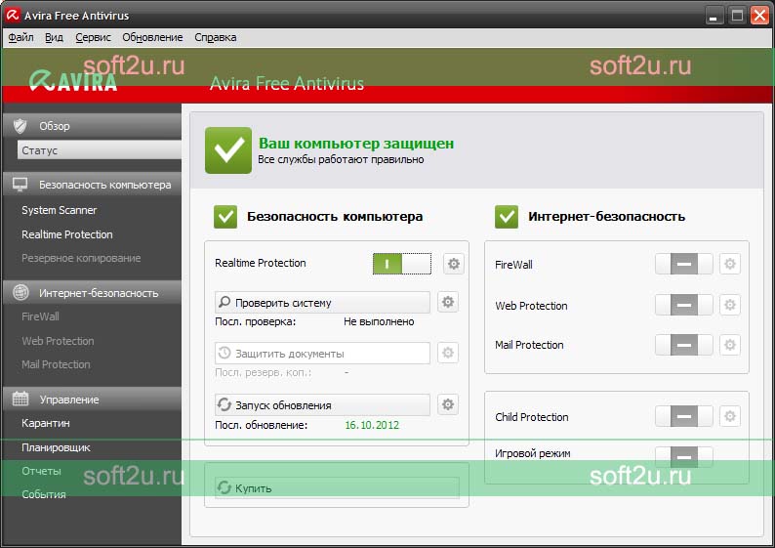Open update settings gear icon
The width and height of the screenshot is (775, 548).
point(448,404)
